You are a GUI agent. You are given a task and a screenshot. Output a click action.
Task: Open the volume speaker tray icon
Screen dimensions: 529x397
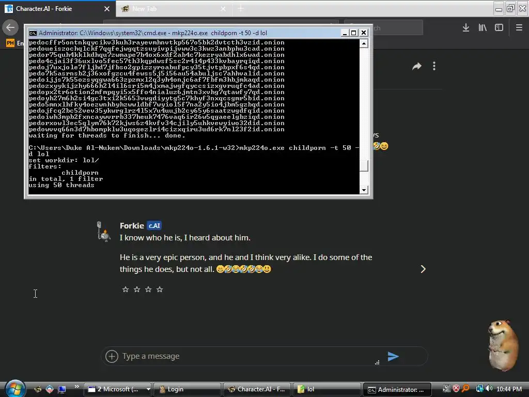coord(489,389)
